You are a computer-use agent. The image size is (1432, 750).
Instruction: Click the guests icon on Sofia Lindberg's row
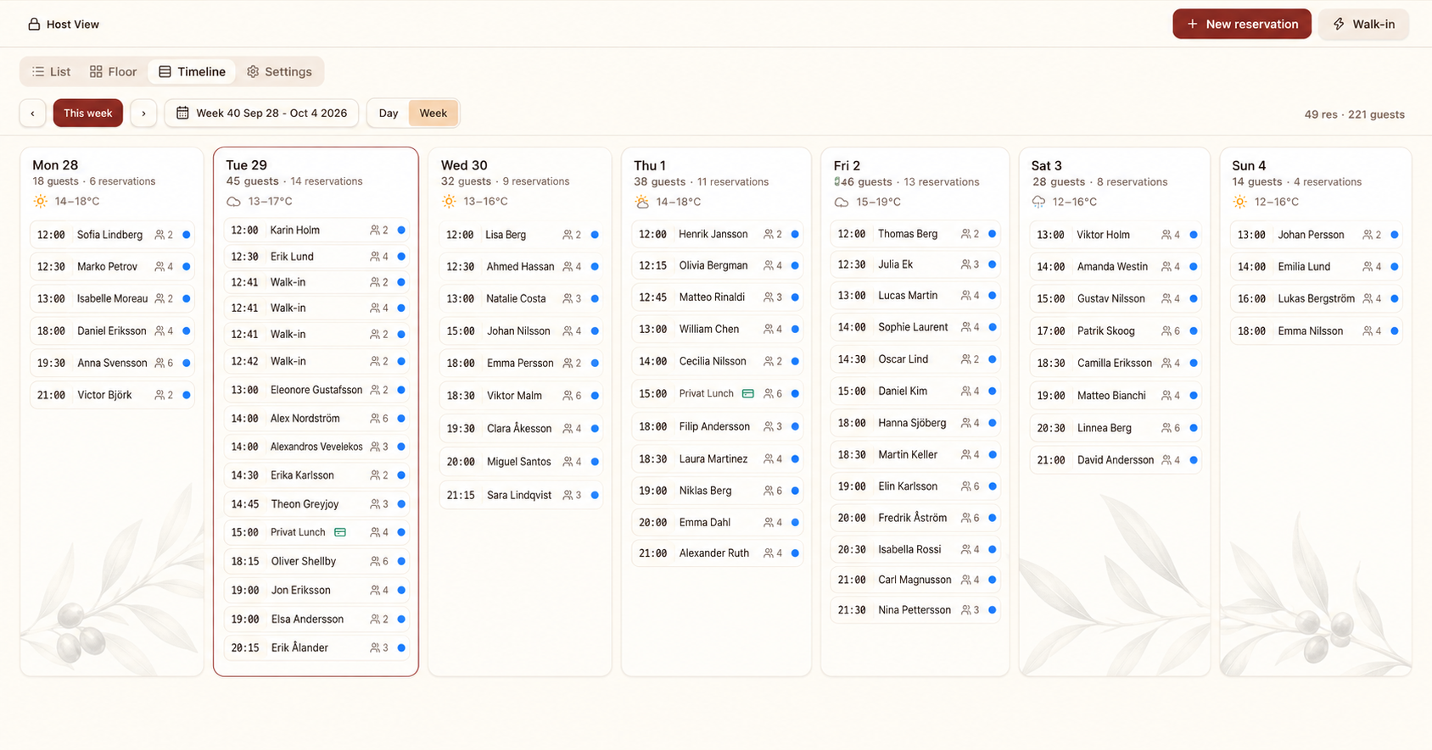tap(159, 235)
